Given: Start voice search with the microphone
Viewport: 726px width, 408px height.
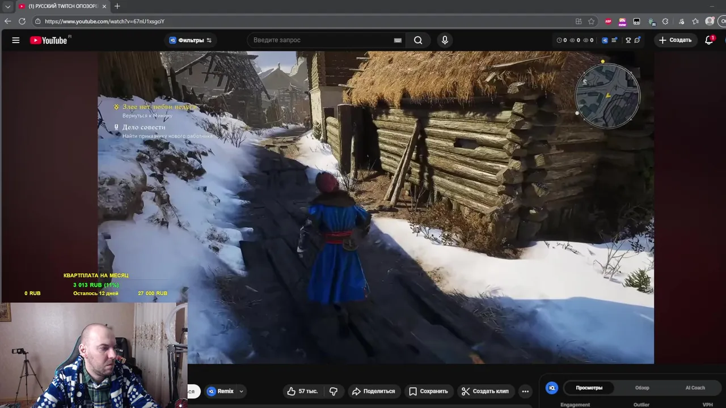Looking at the screenshot, I should click(x=445, y=40).
